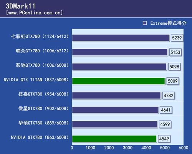Viewport: 192px width, 154px height.
Task: Click the bar scoring 5098
Action: coord(119,67)
